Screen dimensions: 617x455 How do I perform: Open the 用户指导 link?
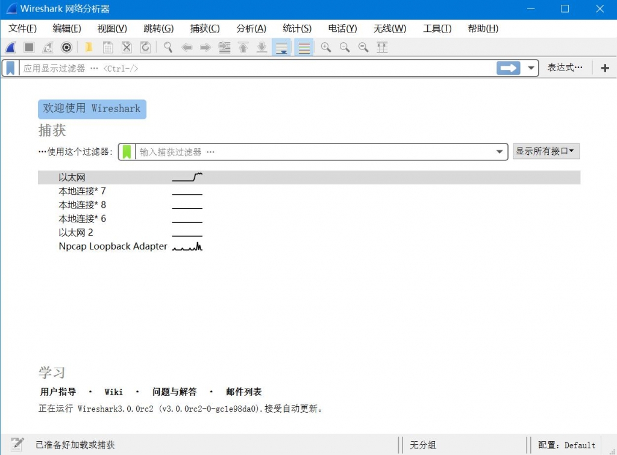58,392
